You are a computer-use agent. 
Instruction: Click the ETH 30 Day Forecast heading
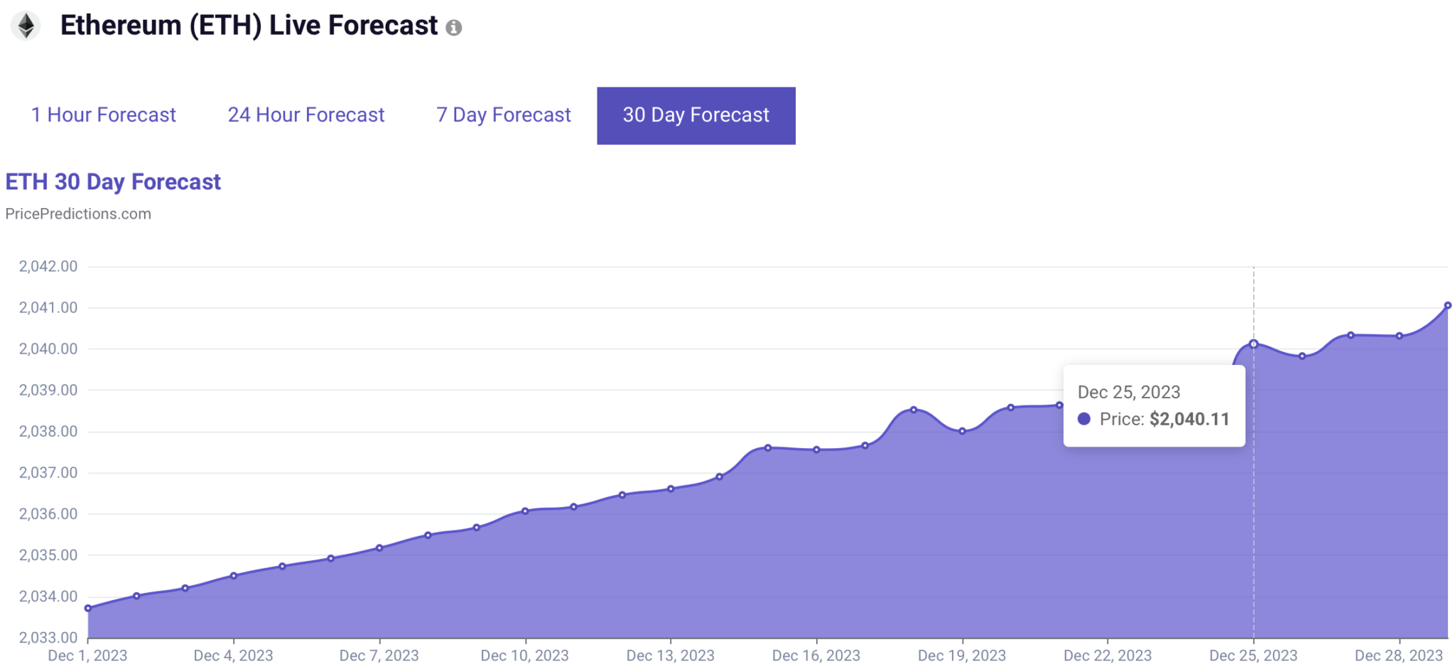112,182
